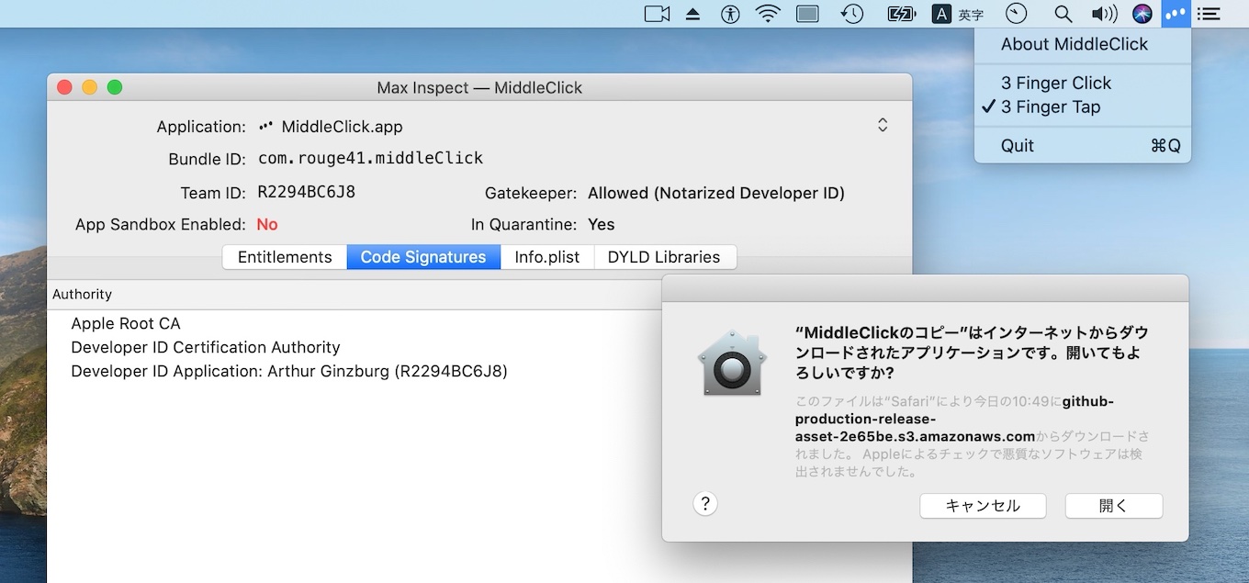Image resolution: width=1249 pixels, height=583 pixels.
Task: Click the Wi-Fi status icon
Action: [767, 14]
